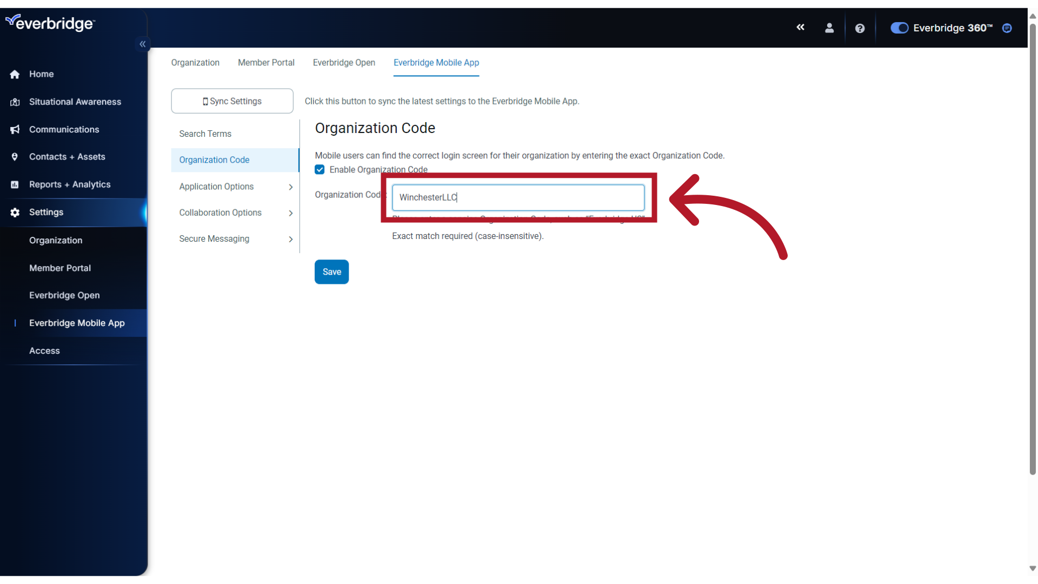
Task: Click the notification bell icon in Communications
Action: click(15, 128)
